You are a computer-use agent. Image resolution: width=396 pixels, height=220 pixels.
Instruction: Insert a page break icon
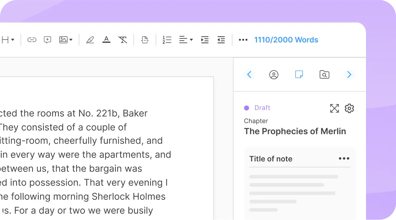[145, 40]
